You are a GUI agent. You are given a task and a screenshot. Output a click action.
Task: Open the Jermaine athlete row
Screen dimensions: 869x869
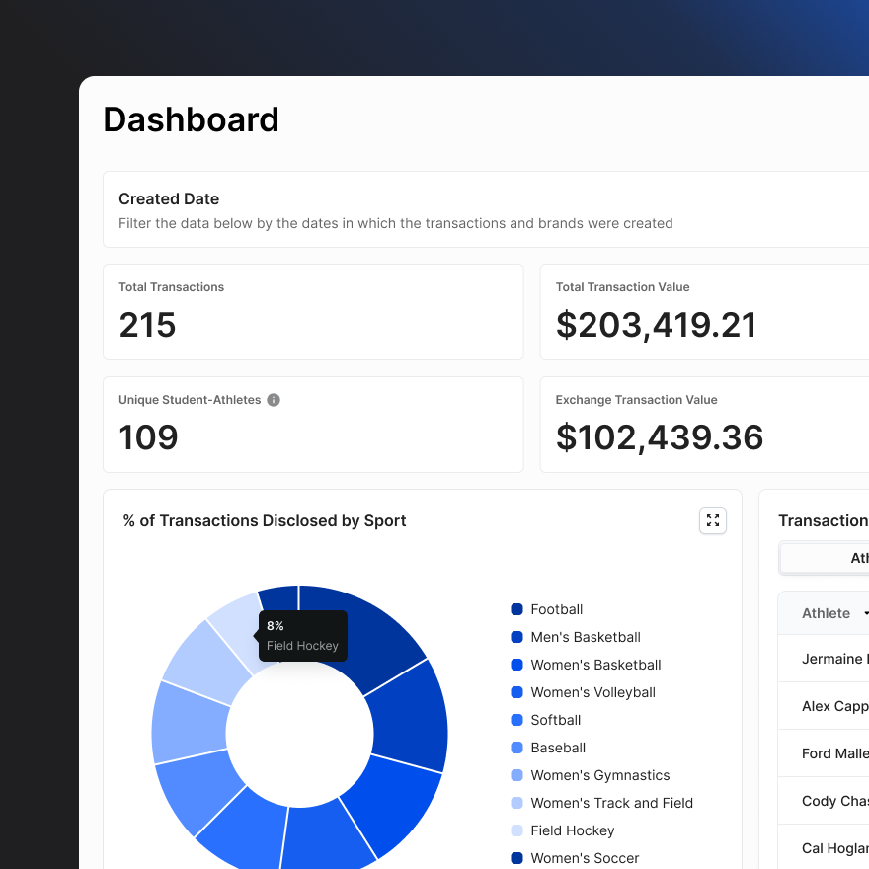click(834, 659)
